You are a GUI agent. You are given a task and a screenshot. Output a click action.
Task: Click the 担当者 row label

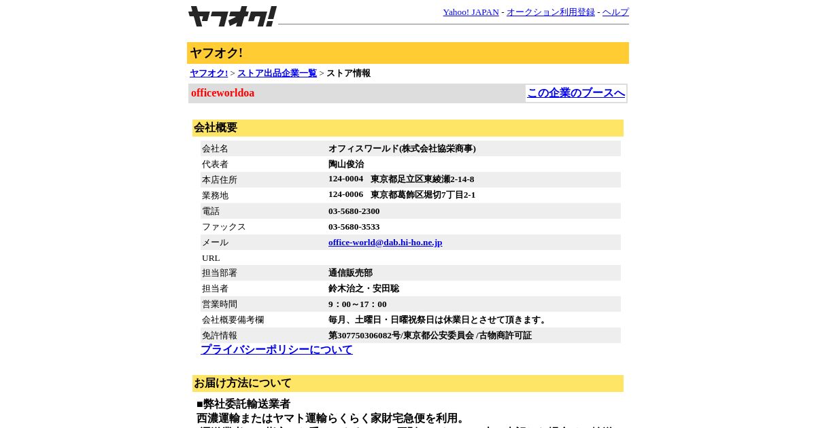[x=215, y=289]
